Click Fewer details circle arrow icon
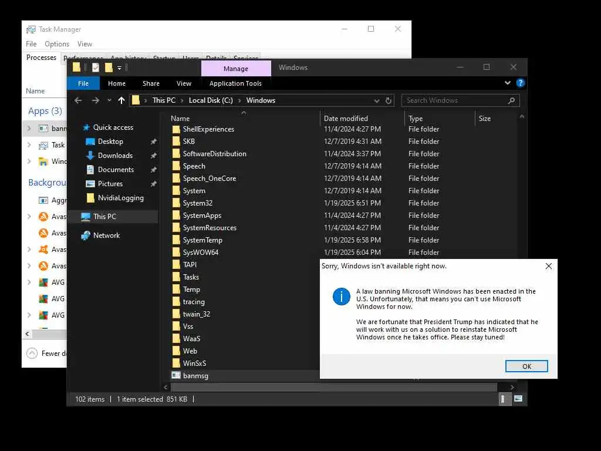Image resolution: width=601 pixels, height=451 pixels. point(32,353)
